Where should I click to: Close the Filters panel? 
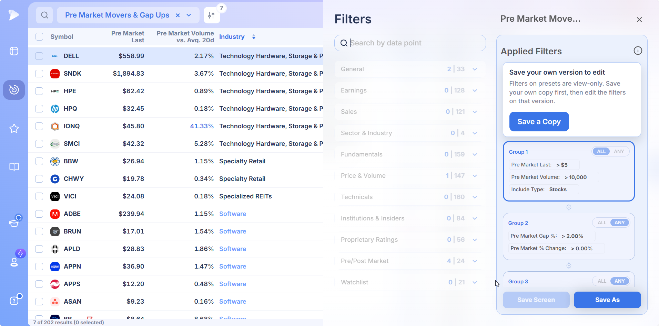point(639,20)
